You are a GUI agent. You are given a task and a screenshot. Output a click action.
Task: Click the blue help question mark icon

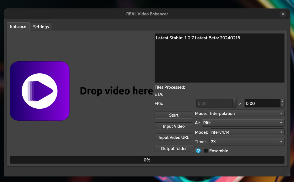click(x=198, y=151)
